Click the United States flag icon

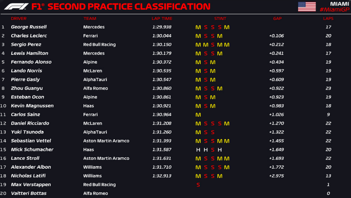click(x=307, y=6)
